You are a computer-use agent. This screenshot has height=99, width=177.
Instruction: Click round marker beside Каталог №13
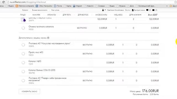point(23,63)
